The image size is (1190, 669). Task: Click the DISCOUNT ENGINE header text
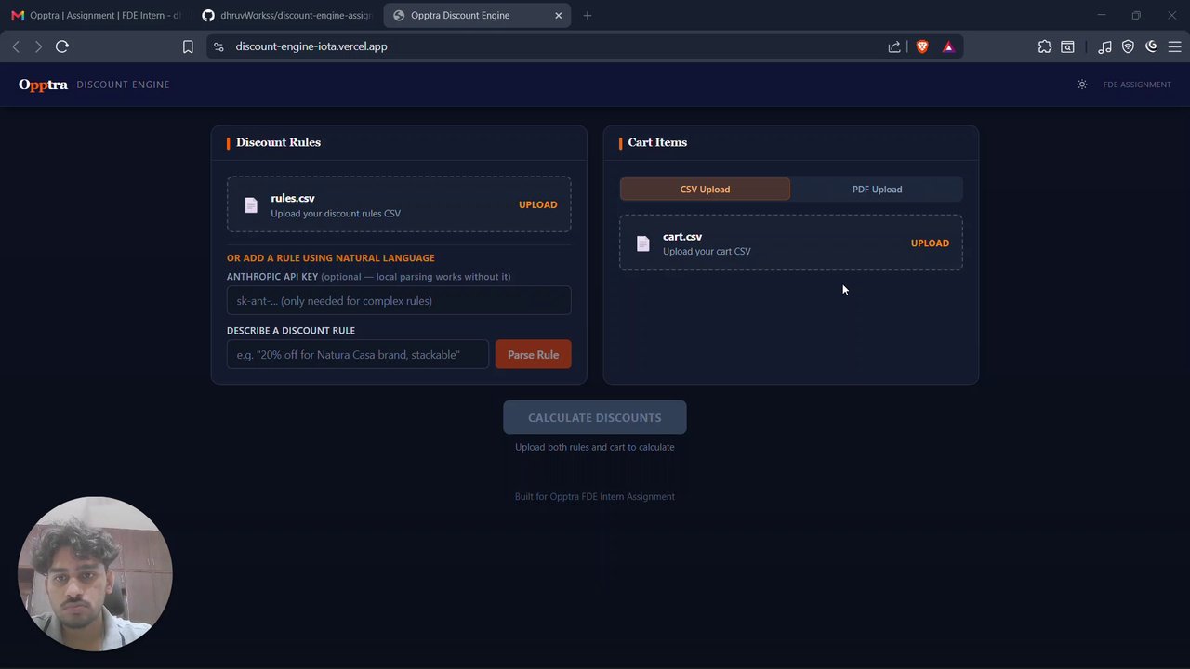[123, 85]
